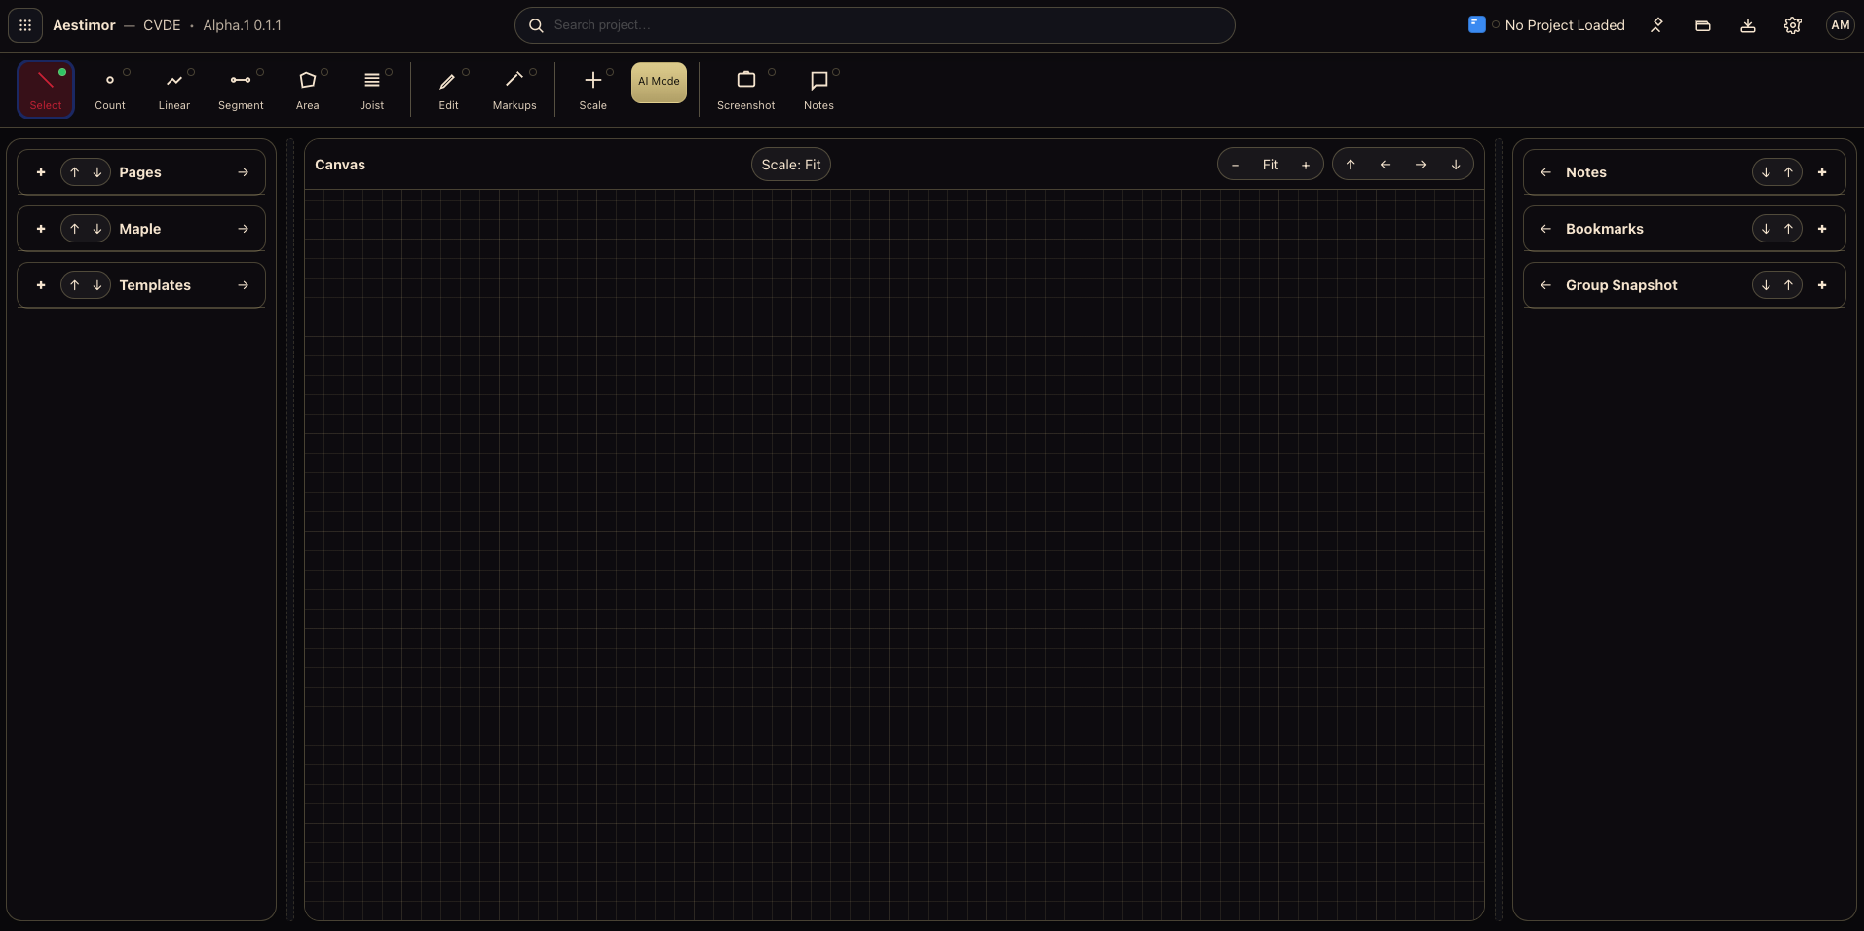The image size is (1864, 931).
Task: Collapse the Bookmarks panel arrow
Action: pyautogui.click(x=1545, y=229)
